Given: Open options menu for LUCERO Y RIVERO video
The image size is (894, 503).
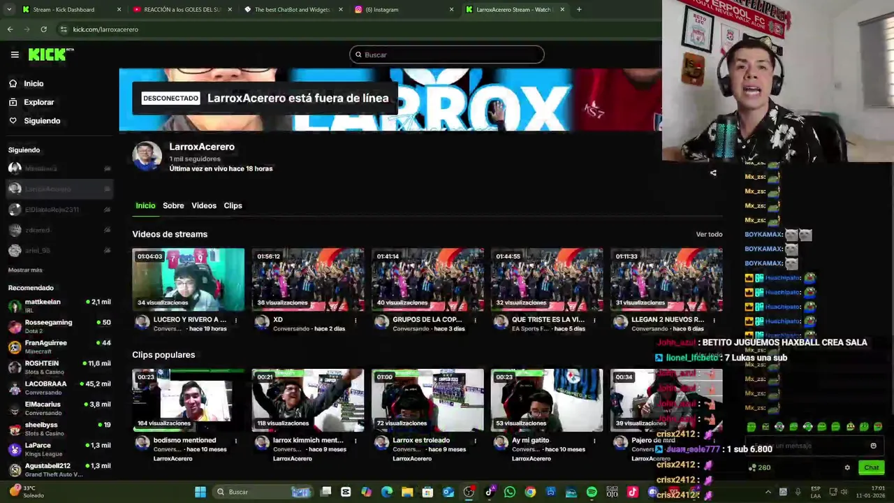Looking at the screenshot, I should point(236,321).
